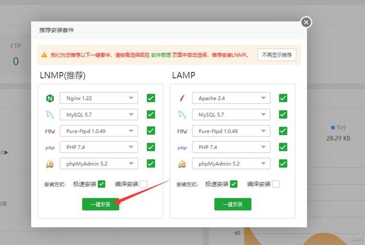365x245 pixels.
Task: Click FTP count 0 in background panel
Action: (x=16, y=61)
